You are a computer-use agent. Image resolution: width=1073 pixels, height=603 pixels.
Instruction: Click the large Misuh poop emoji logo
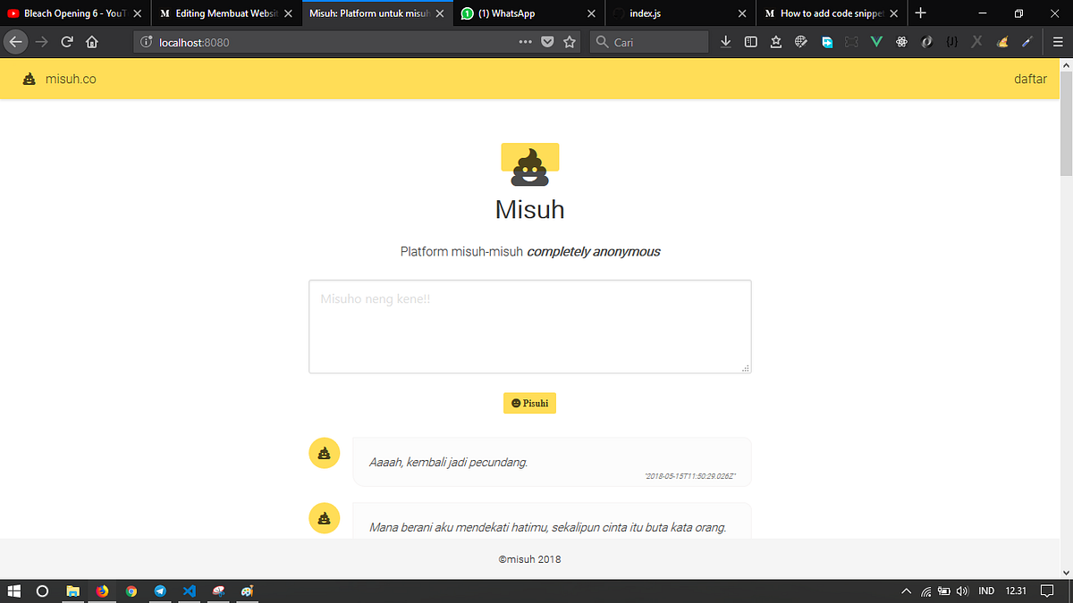pos(529,163)
